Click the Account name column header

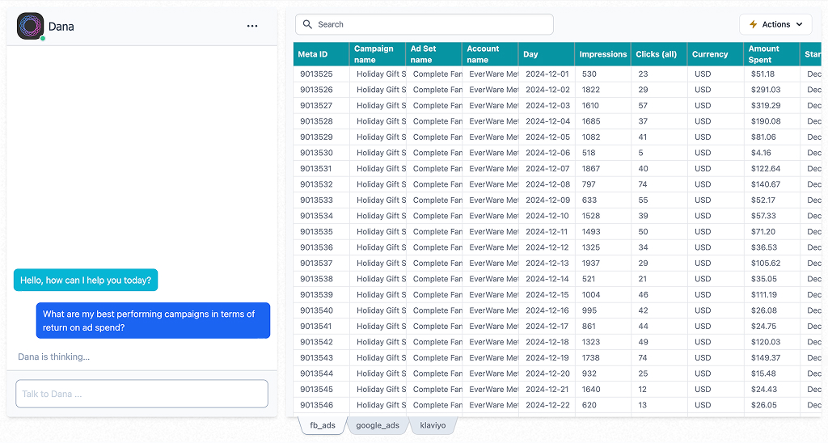(490, 54)
